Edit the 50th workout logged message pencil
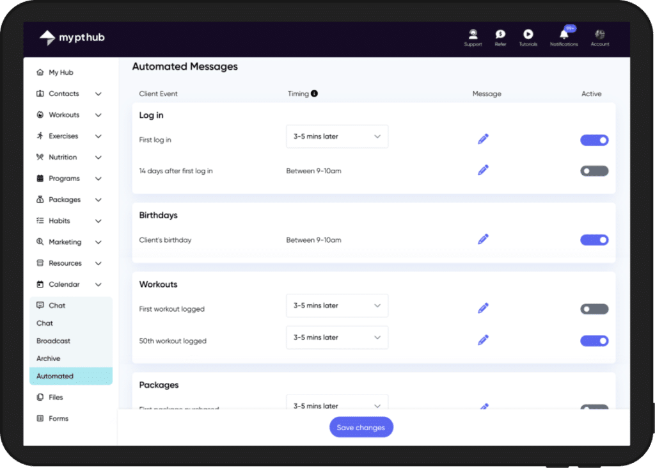Image resolution: width=655 pixels, height=468 pixels. (483, 340)
